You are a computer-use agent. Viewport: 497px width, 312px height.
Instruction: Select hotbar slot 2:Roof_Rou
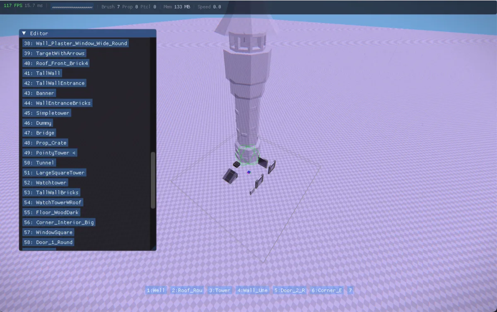coord(187,290)
